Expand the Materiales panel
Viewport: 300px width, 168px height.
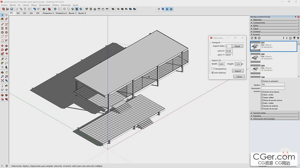tap(274, 20)
